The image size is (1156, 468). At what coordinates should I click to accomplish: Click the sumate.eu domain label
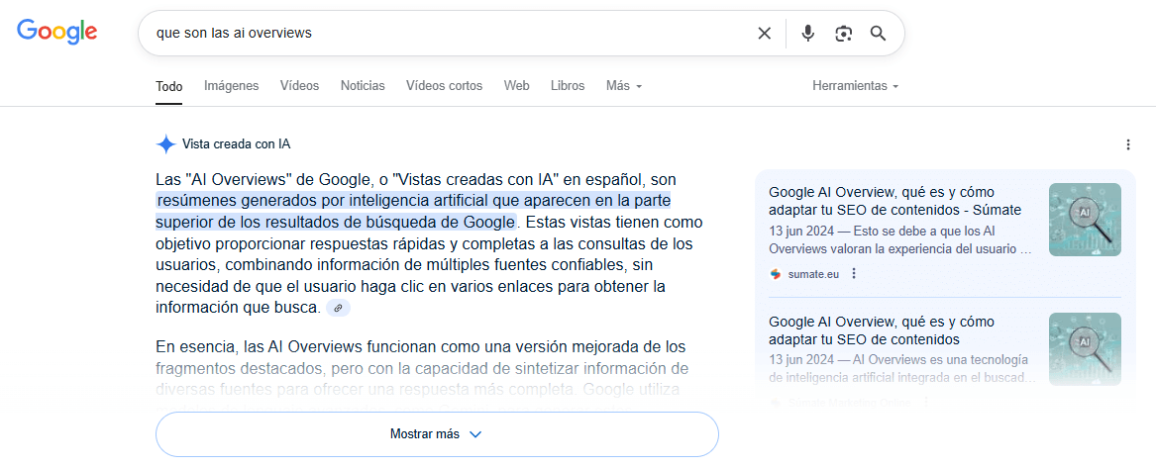(x=813, y=274)
